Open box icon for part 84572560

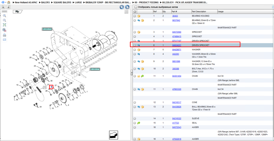tap(139, 32)
